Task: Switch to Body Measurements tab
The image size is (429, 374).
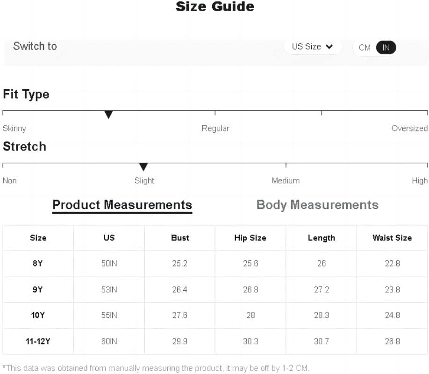Action: 317,205
